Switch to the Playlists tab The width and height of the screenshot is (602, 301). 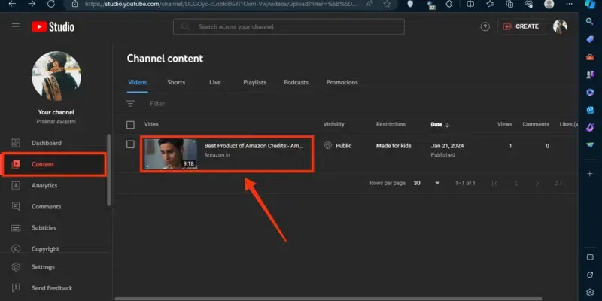[254, 82]
